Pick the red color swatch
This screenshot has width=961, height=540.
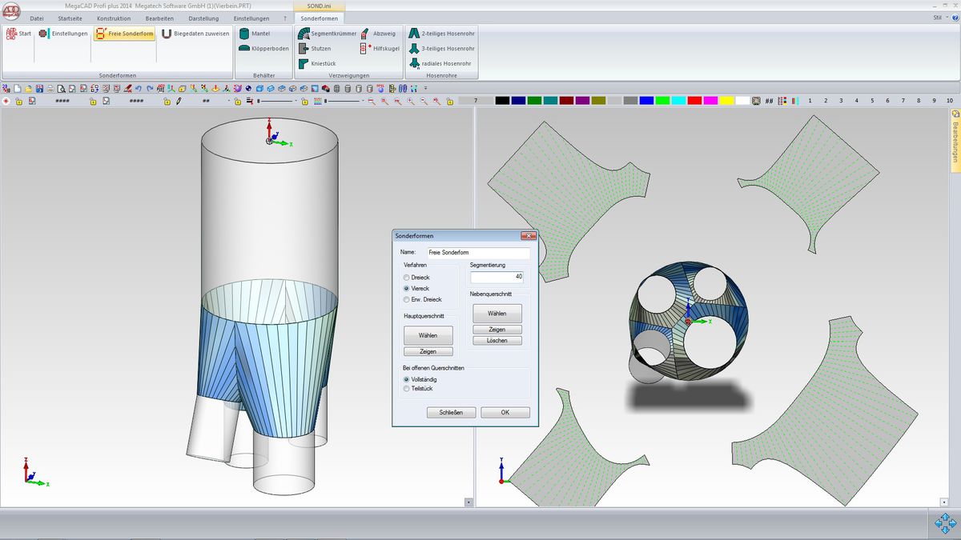694,101
